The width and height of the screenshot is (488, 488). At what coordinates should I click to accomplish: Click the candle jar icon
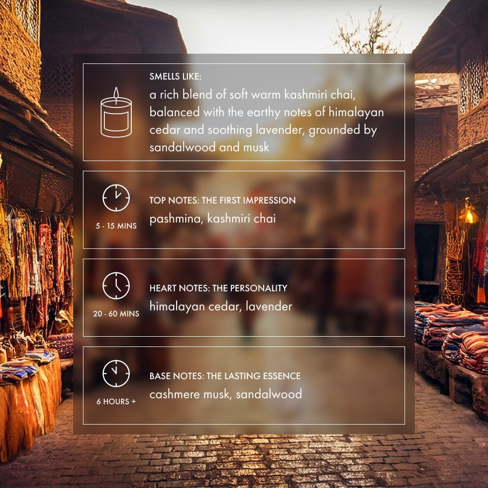(x=116, y=112)
